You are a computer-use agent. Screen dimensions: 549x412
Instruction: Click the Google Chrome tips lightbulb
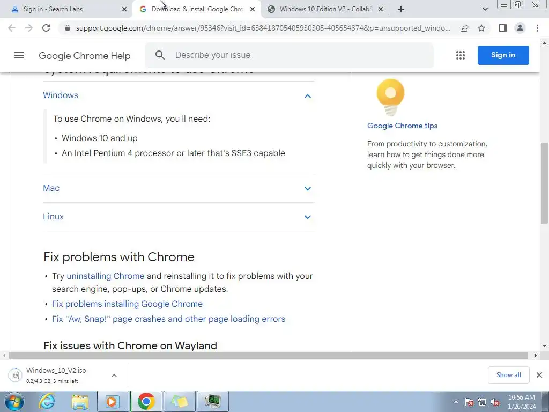(390, 97)
